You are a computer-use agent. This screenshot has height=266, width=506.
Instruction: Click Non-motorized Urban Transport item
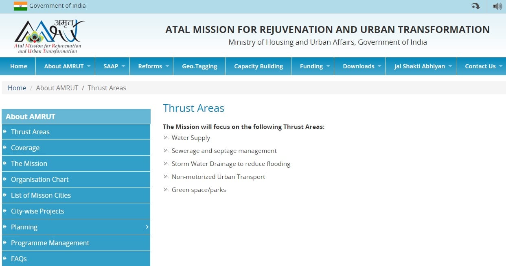218,177
